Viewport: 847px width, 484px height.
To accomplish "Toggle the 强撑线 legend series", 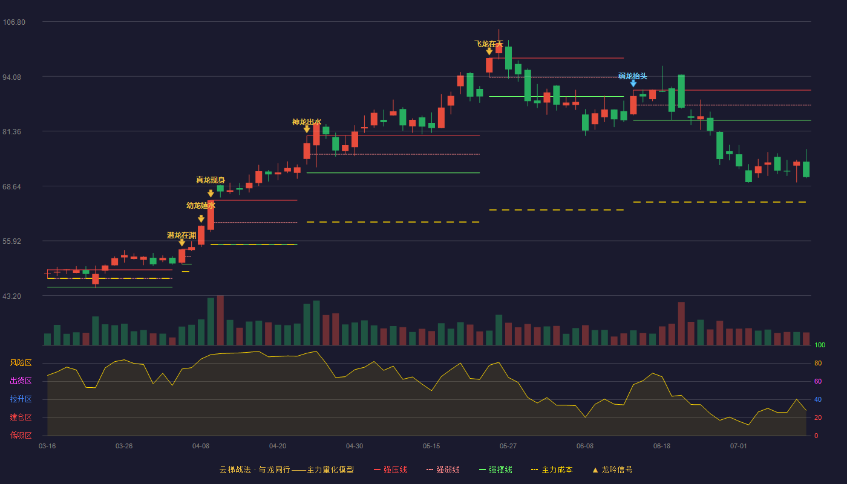I will pos(495,469).
